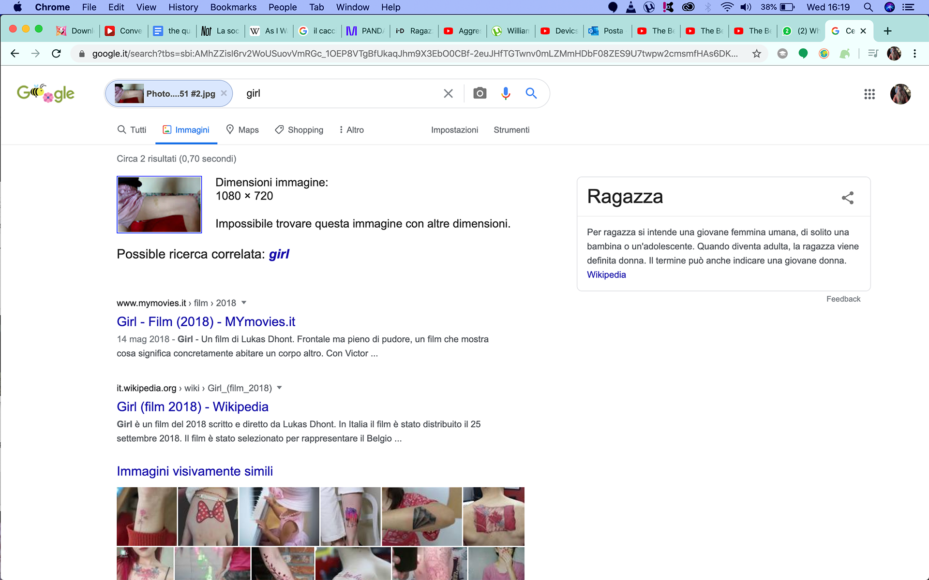
Task: Click the battery status indicator
Action: click(778, 7)
